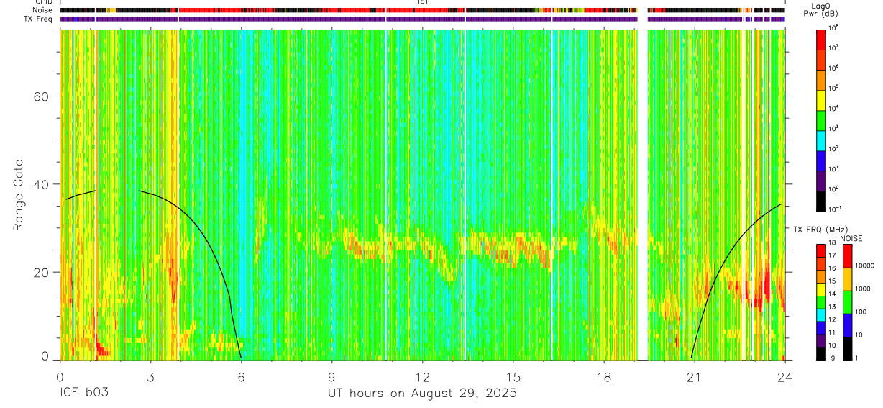Click the x-axis tick label '18'
883x408 pixels.
tap(603, 377)
